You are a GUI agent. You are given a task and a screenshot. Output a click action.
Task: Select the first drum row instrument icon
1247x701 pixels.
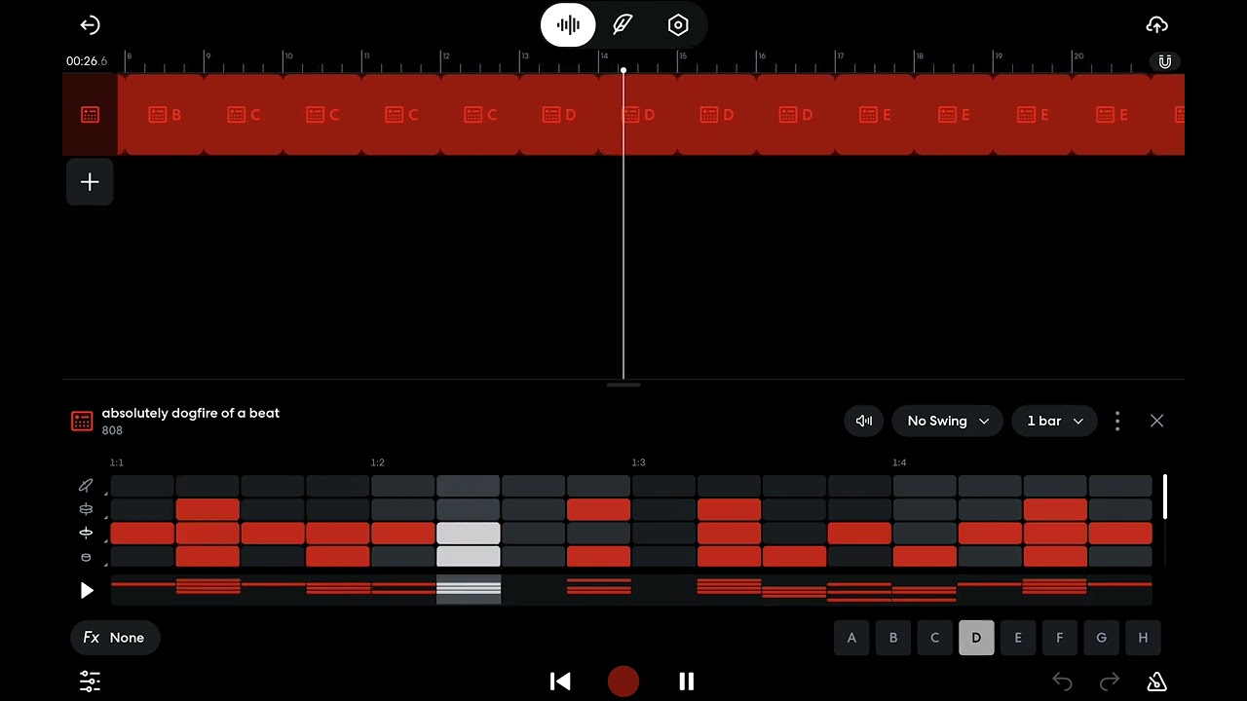coord(86,485)
